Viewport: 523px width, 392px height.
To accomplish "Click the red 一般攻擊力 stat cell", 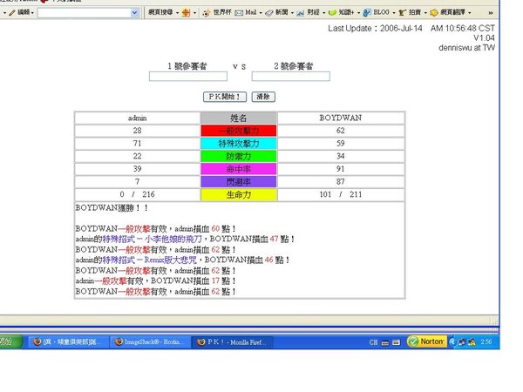I will click(239, 131).
